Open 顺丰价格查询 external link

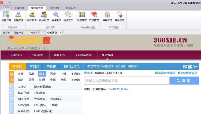point(187,73)
